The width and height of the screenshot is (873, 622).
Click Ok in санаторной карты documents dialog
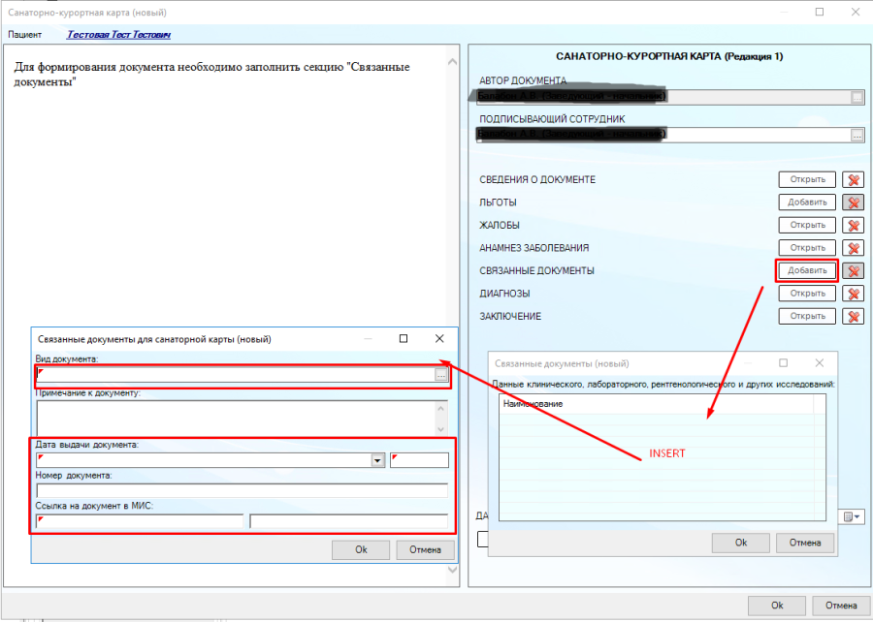(x=361, y=549)
